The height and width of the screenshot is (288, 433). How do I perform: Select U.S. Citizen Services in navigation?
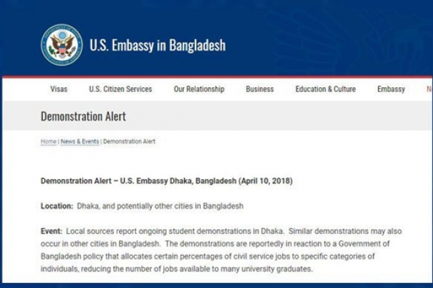point(121,89)
